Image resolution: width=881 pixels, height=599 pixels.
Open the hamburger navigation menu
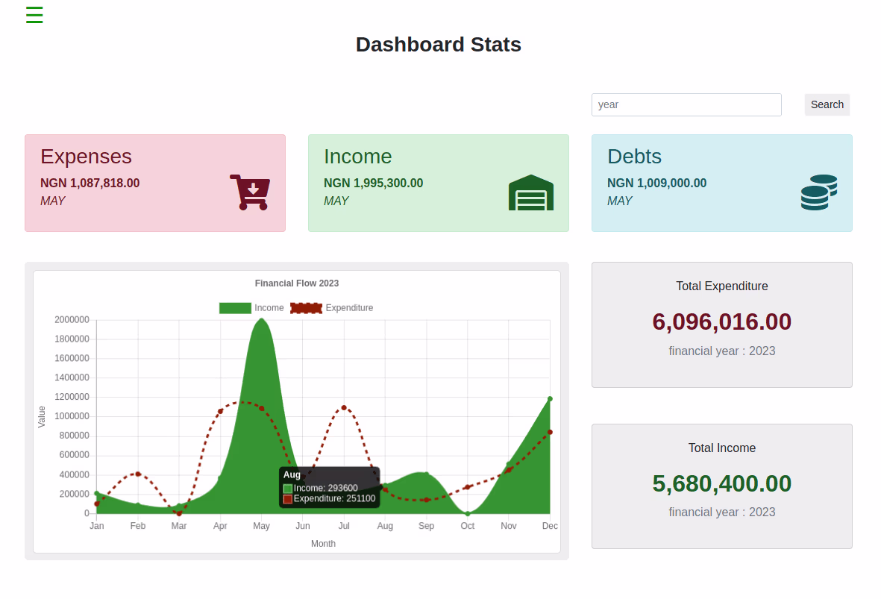[x=34, y=14]
